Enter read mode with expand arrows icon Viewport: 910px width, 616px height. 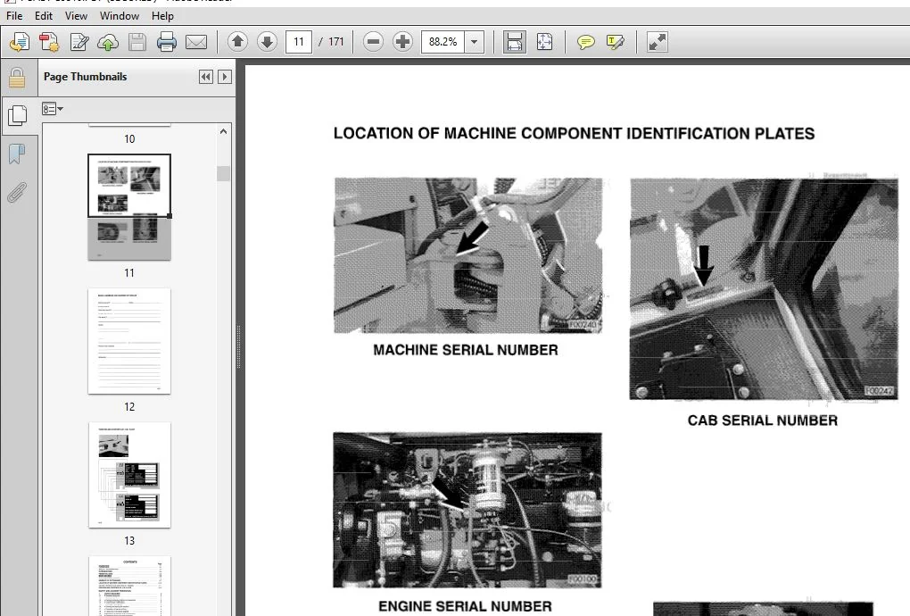pyautogui.click(x=657, y=42)
